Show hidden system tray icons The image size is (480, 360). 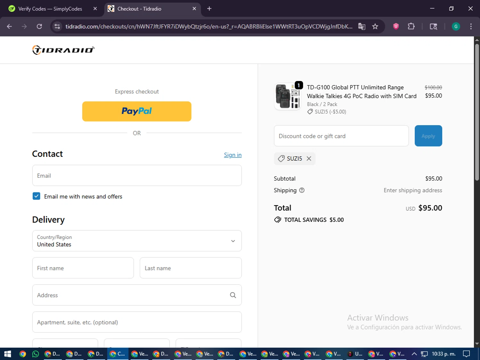click(x=414, y=354)
